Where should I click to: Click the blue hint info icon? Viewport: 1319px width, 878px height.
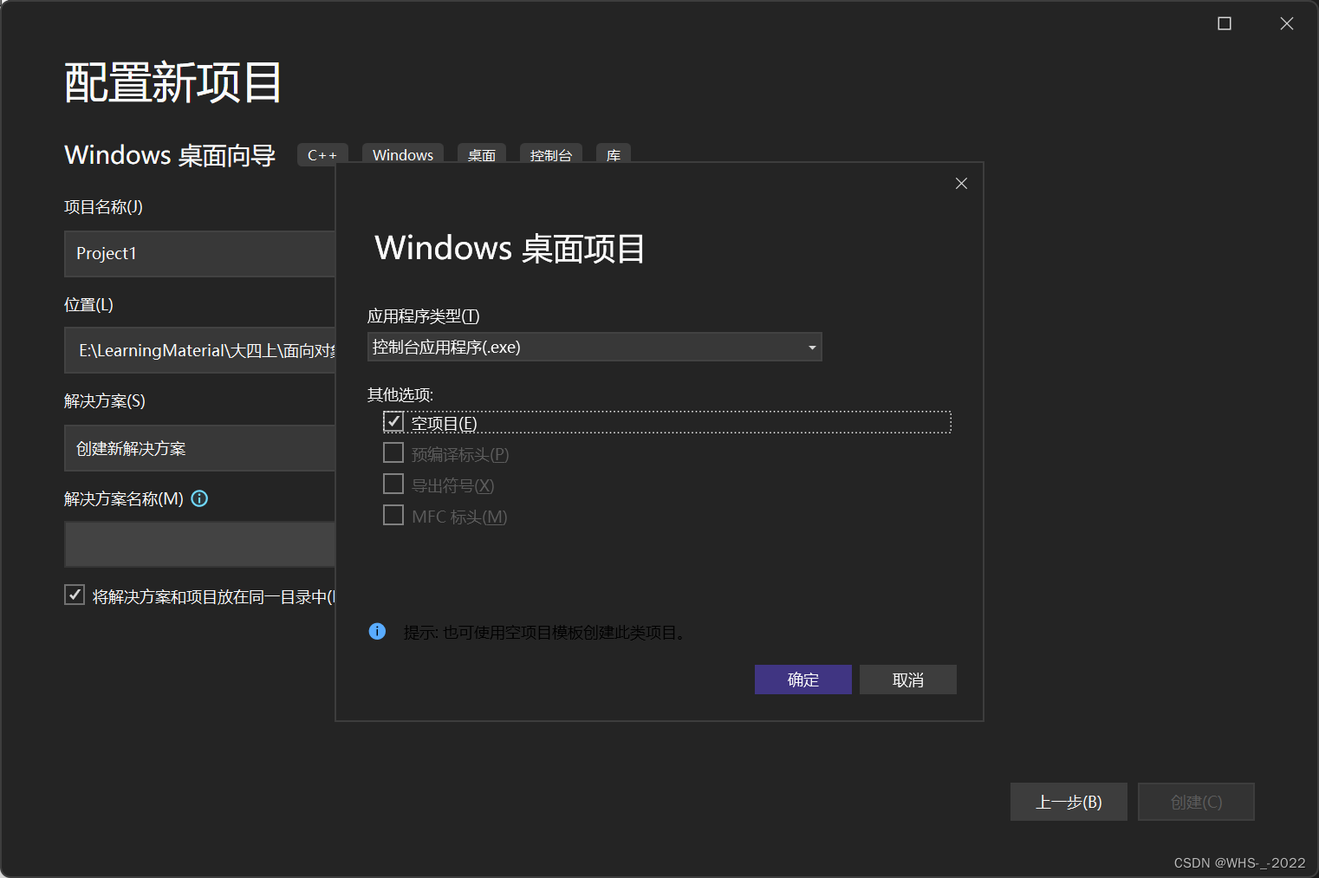(x=377, y=631)
